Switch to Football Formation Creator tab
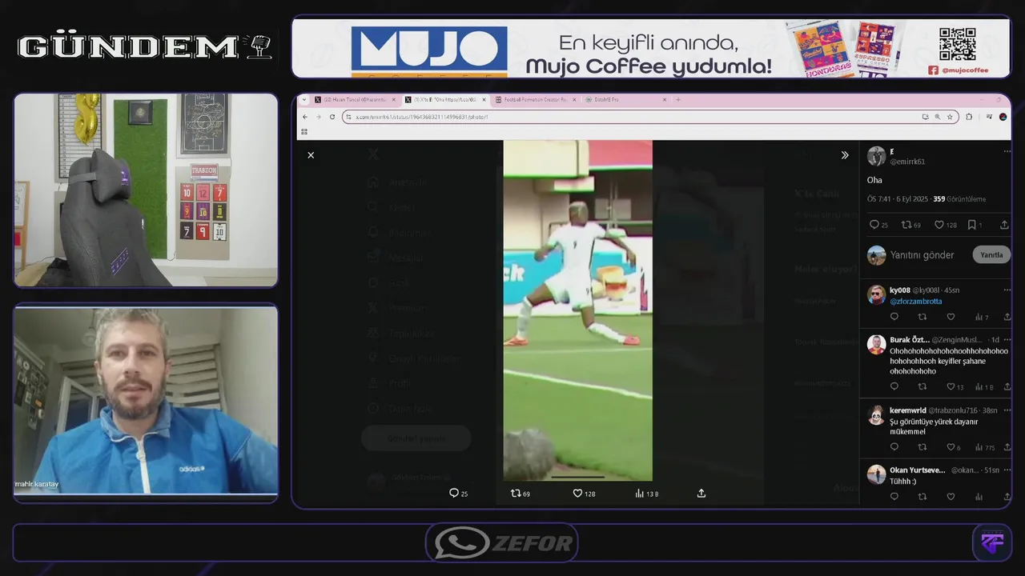Viewport: 1025px width, 576px height. tap(533, 100)
